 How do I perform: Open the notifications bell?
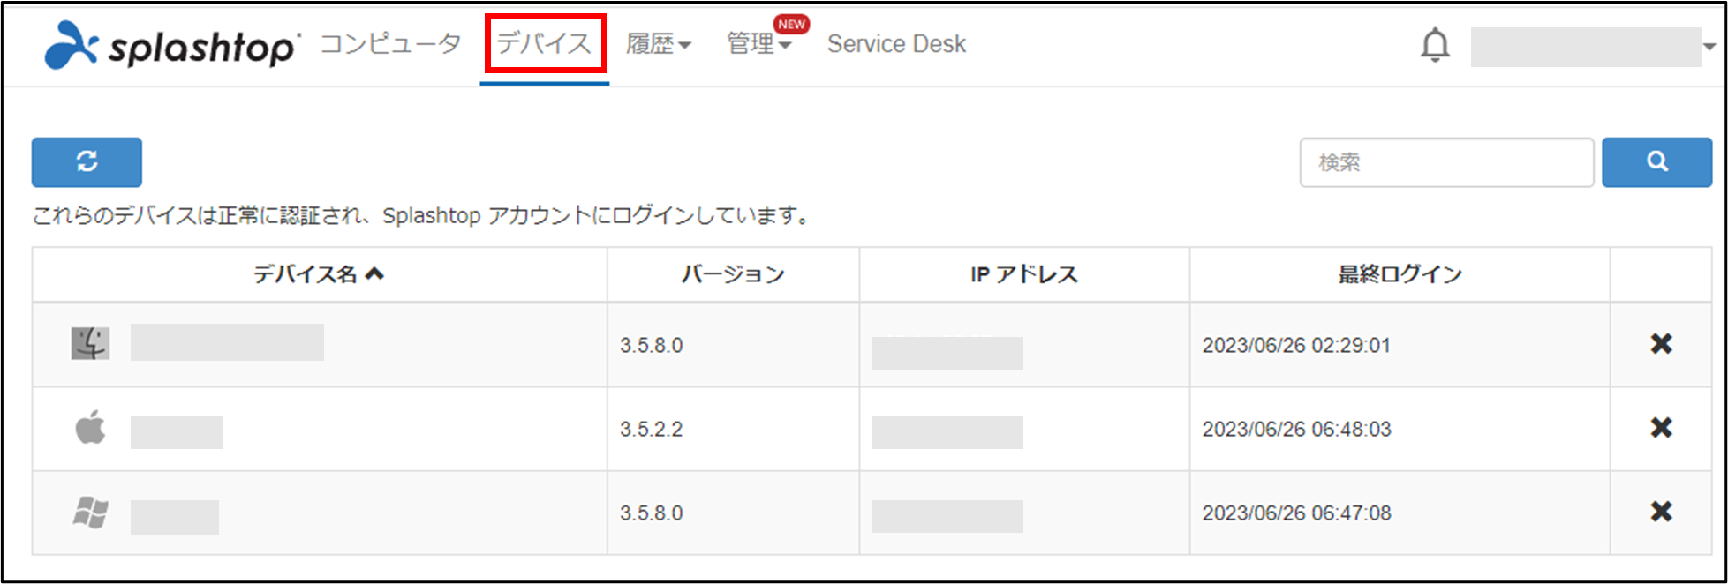pos(1435,45)
